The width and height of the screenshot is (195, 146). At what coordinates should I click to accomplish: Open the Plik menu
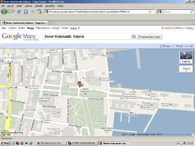(3, 6)
